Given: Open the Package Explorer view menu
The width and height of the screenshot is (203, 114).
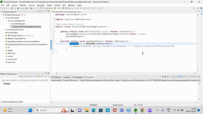Looking at the screenshot, I should coord(43,11).
